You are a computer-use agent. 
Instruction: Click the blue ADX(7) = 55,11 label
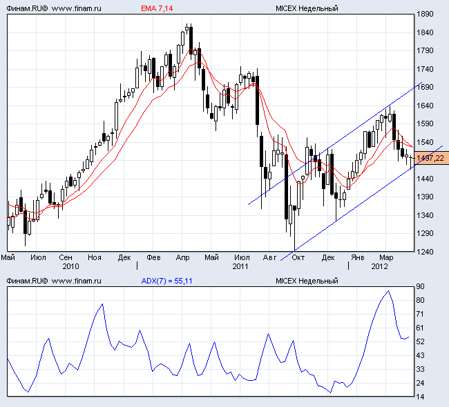pos(166,281)
